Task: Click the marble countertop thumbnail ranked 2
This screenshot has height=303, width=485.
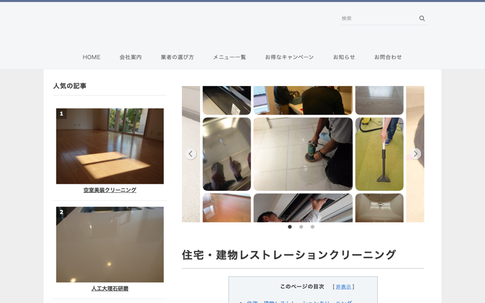Action: (x=110, y=244)
